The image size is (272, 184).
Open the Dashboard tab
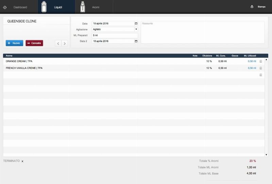[20, 7]
